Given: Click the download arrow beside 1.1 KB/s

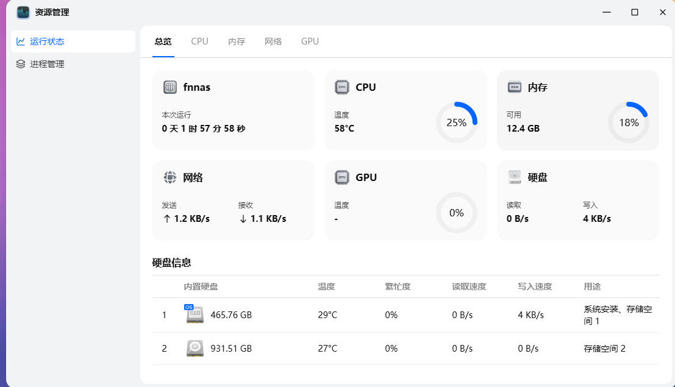Looking at the screenshot, I should click(243, 219).
